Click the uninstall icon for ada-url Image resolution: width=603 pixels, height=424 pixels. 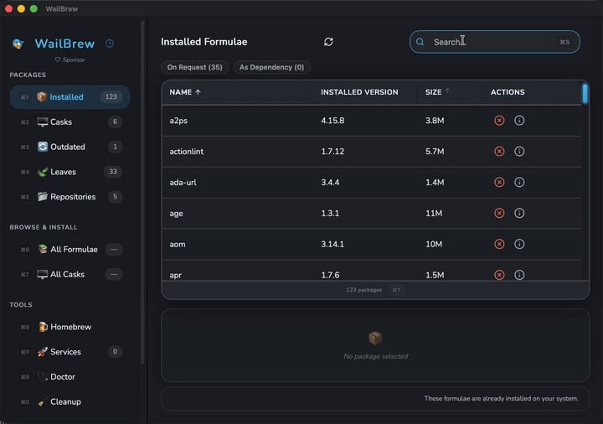[499, 182]
